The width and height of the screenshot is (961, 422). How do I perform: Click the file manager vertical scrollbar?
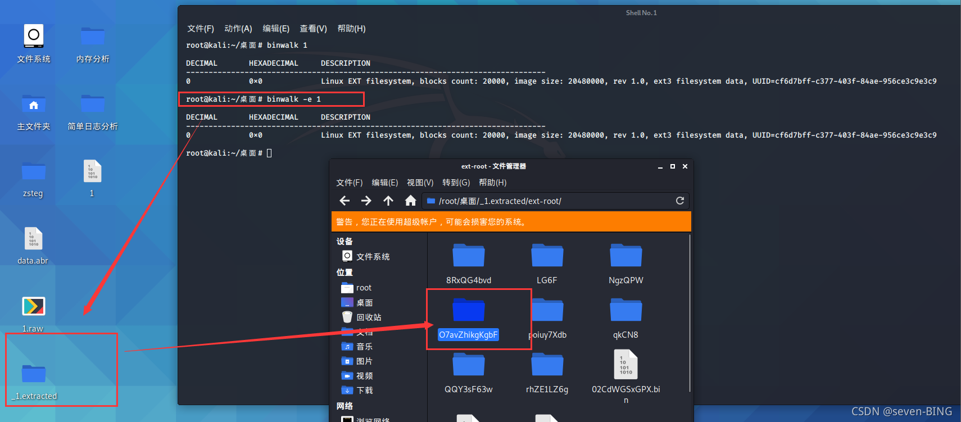click(x=690, y=314)
